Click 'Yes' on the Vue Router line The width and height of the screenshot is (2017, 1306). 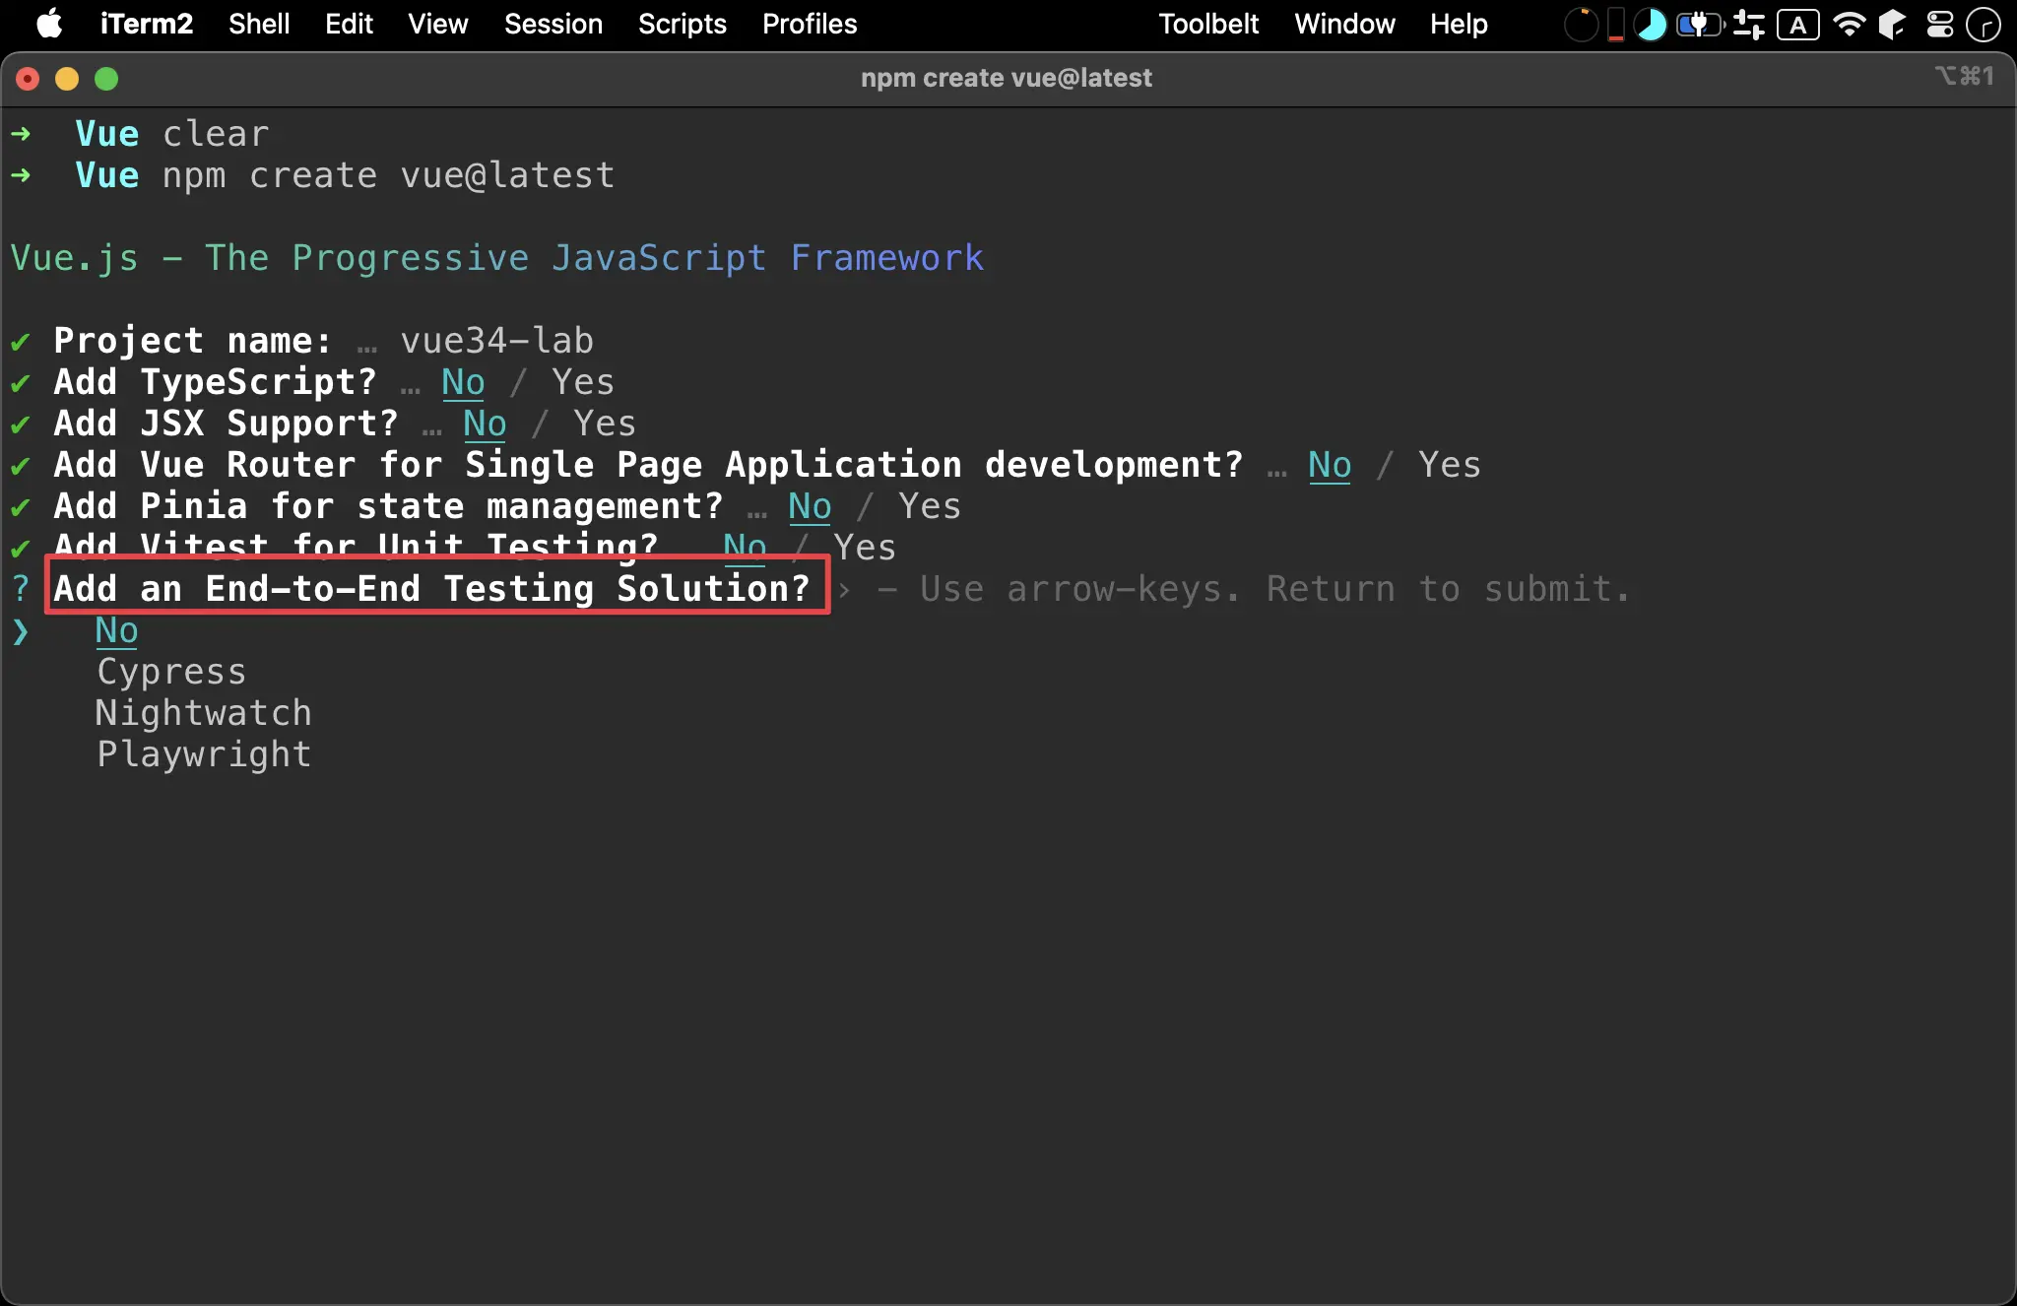pyautogui.click(x=1450, y=465)
